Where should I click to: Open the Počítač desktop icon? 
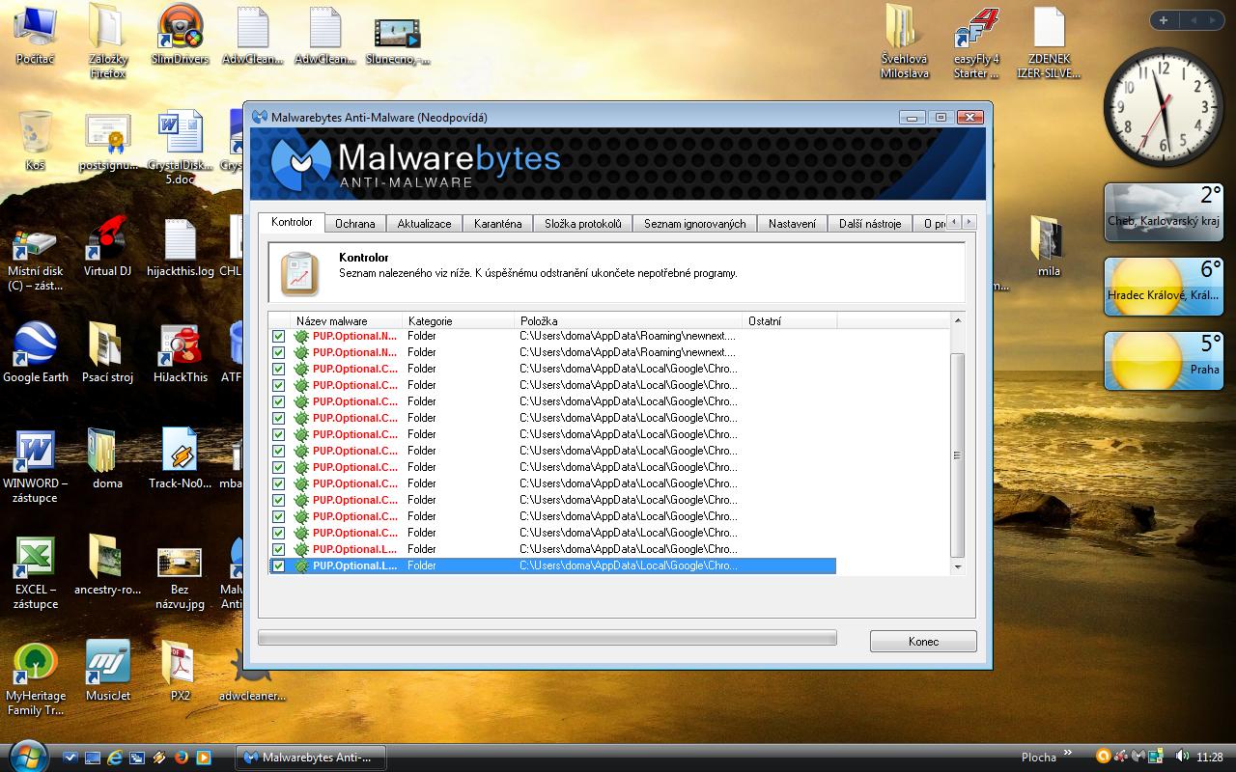35,37
